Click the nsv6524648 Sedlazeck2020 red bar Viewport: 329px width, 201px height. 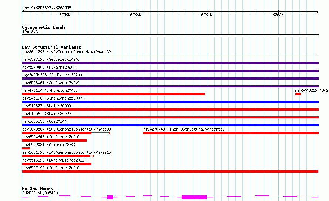pyautogui.click(x=54, y=141)
